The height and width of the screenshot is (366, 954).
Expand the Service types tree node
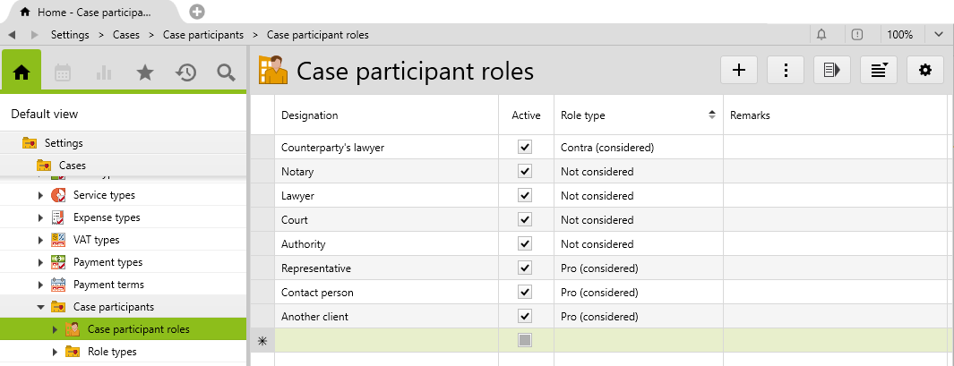tap(40, 195)
